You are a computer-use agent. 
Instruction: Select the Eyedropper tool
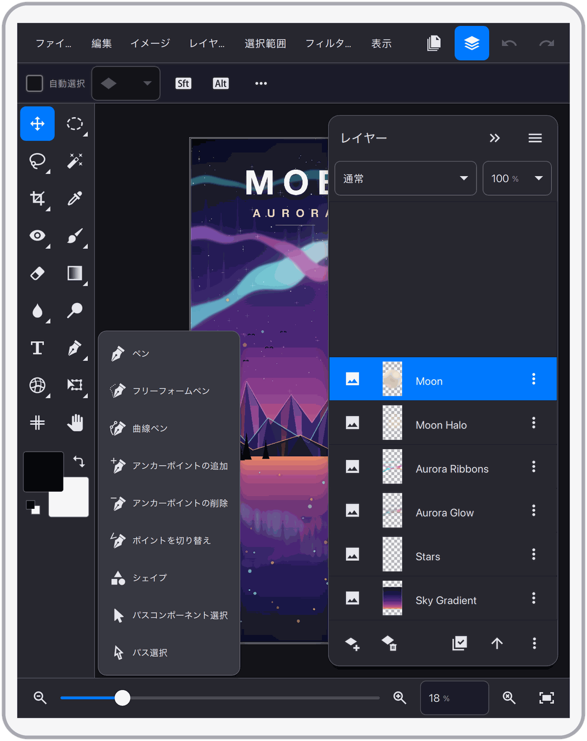coord(75,198)
